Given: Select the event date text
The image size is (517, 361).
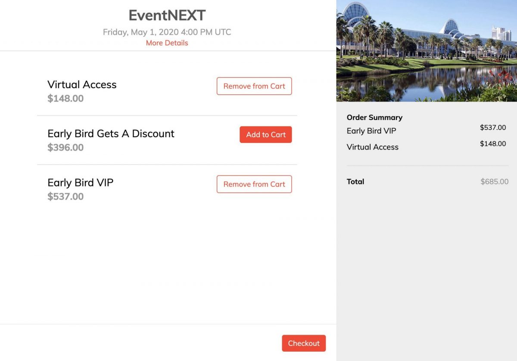Looking at the screenshot, I should [x=167, y=32].
